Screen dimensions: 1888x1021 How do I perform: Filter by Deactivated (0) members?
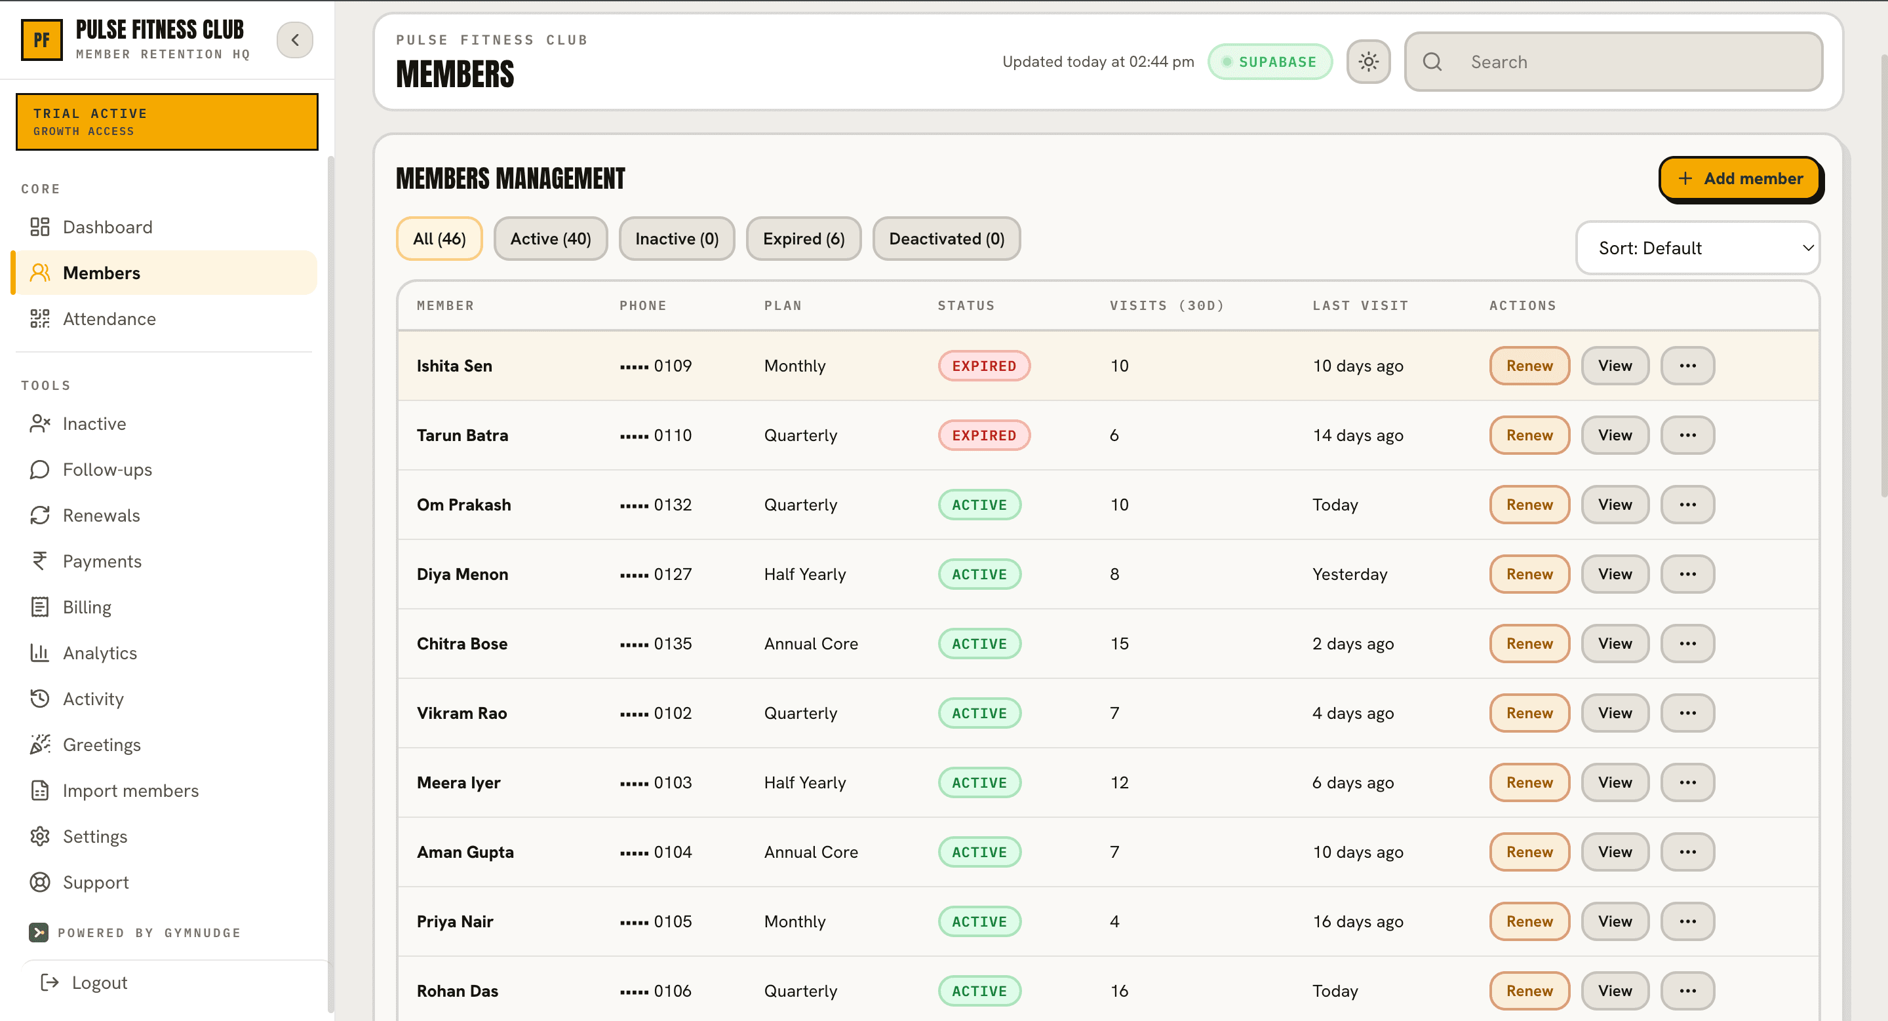tap(946, 239)
